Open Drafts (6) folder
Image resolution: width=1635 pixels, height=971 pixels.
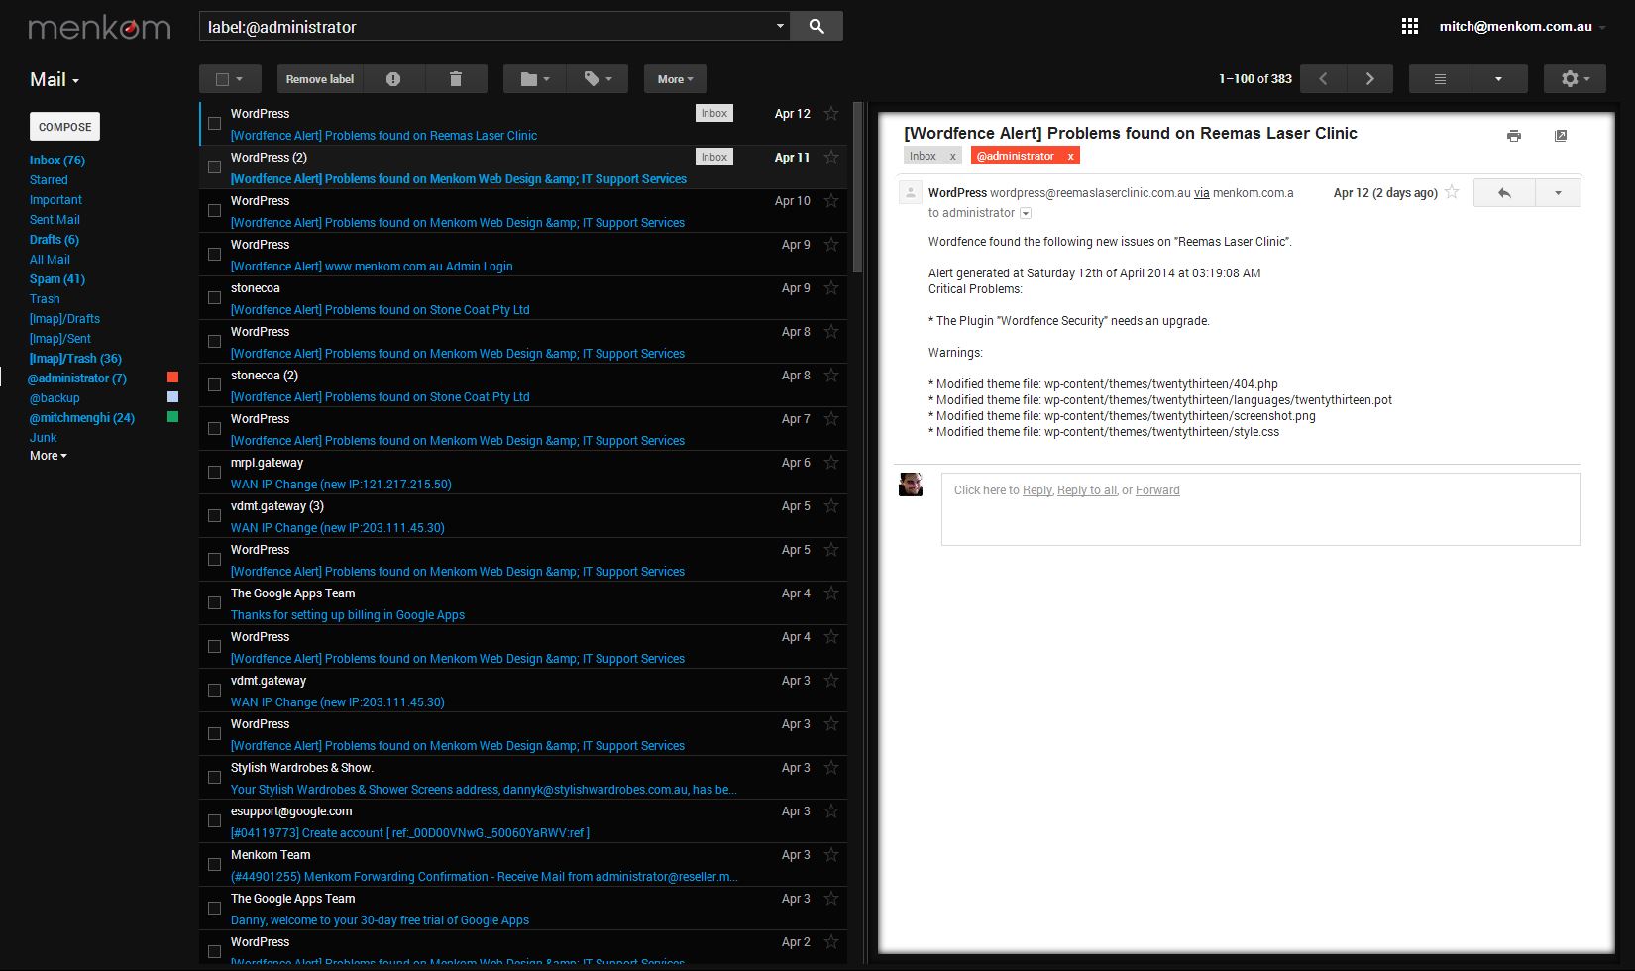pos(54,239)
